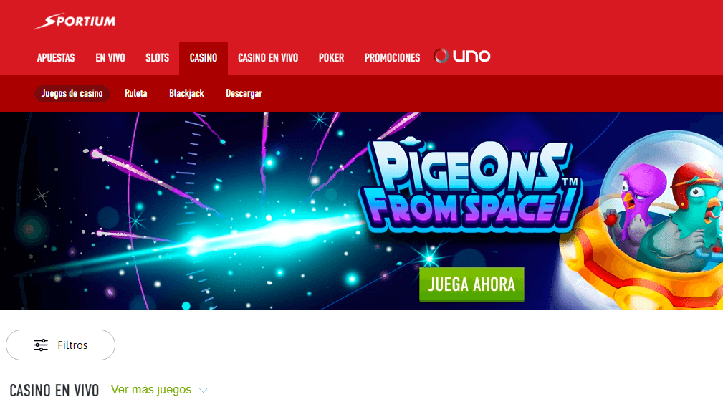Open the Apuestas menu item
The image size is (723, 412).
[56, 58]
